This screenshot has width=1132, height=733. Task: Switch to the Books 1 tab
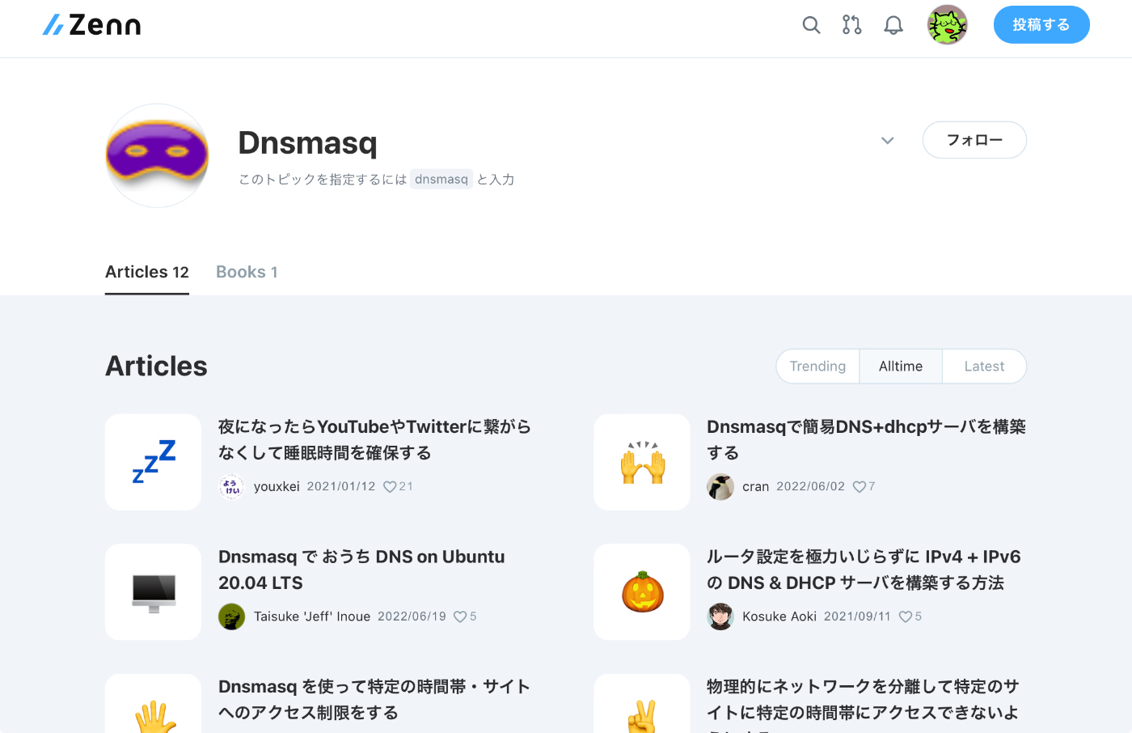[x=247, y=272]
